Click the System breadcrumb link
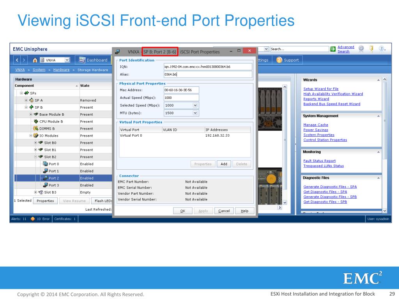 pyautogui.click(x=39, y=70)
